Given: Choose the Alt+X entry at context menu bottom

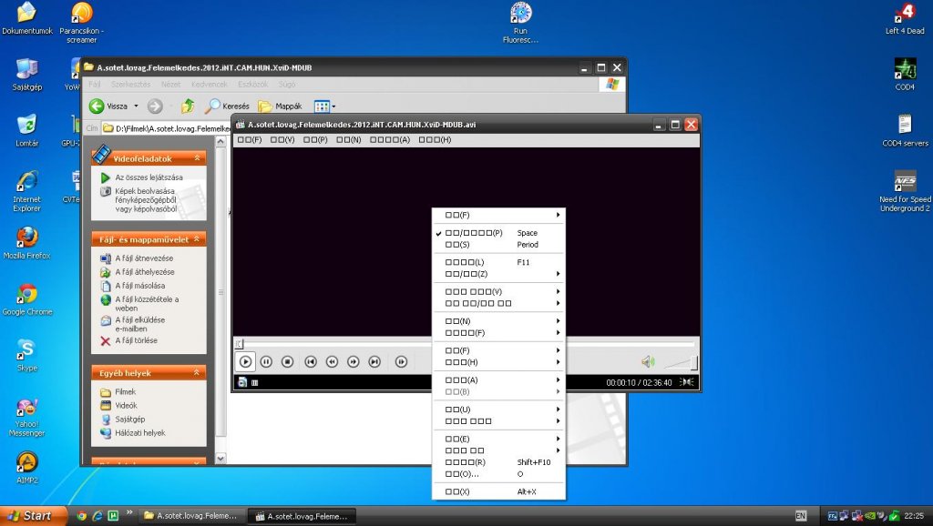Looking at the screenshot, I should (498, 491).
